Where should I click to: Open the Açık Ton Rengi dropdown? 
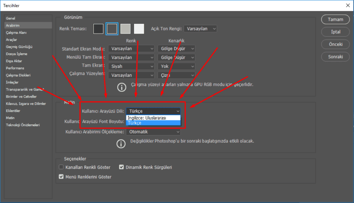(x=200, y=29)
